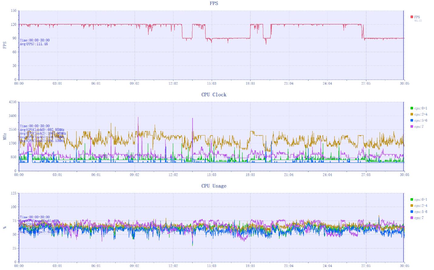Click the 30 tick on FPS y-axis
The width and height of the screenshot is (434, 270).
14,66
